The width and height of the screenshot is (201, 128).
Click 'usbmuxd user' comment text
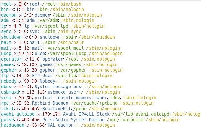click(x=63, y=92)
